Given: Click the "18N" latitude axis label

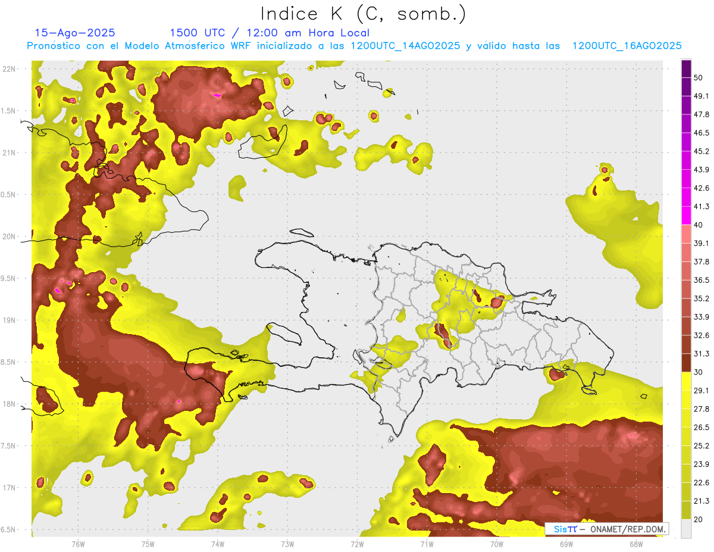Looking at the screenshot, I should [10, 404].
